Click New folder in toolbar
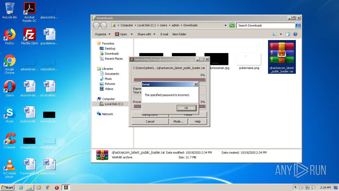Viewport: 339px width, 191px height. tap(179, 34)
